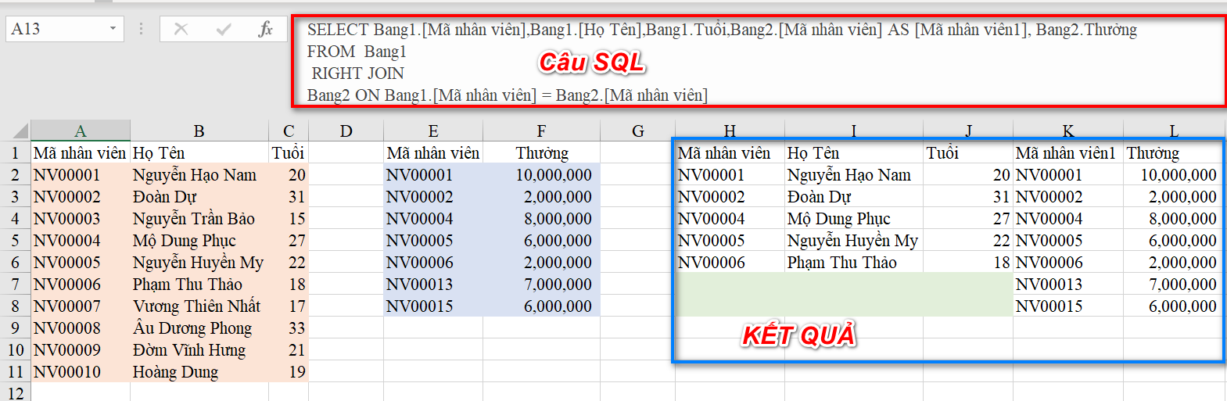Click inside the formula bar SQL text

point(759,62)
